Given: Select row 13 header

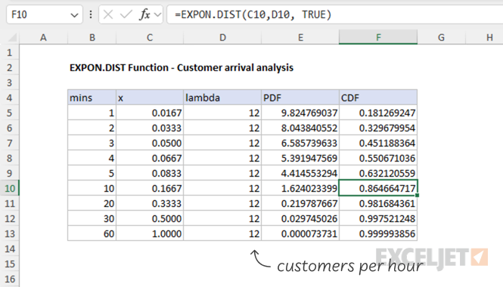Looking at the screenshot, I should coord(10,234).
